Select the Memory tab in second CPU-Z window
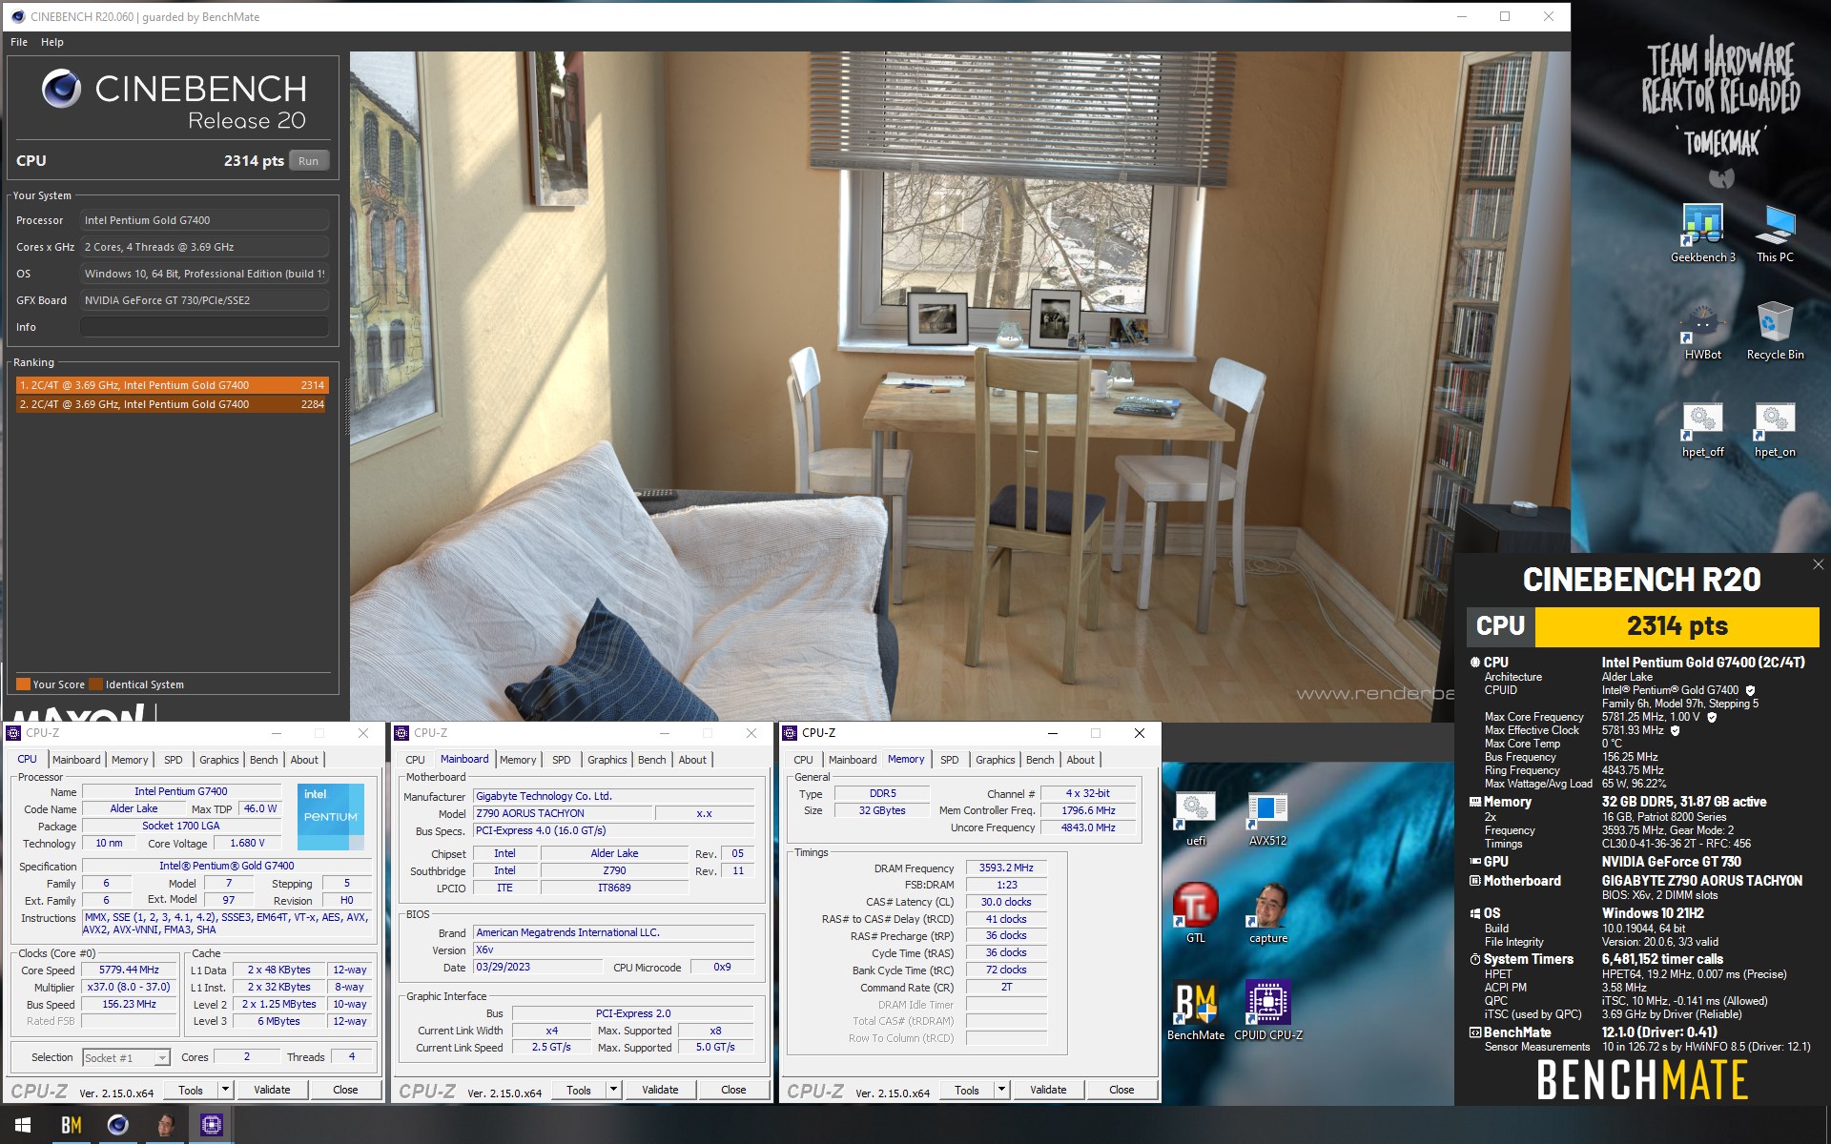 pyautogui.click(x=518, y=760)
